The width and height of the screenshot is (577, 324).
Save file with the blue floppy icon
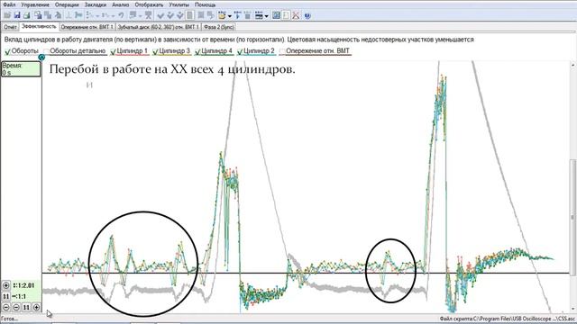pyautogui.click(x=17, y=15)
